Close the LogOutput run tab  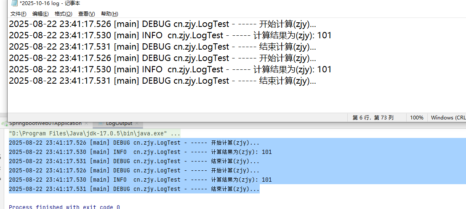138,124
